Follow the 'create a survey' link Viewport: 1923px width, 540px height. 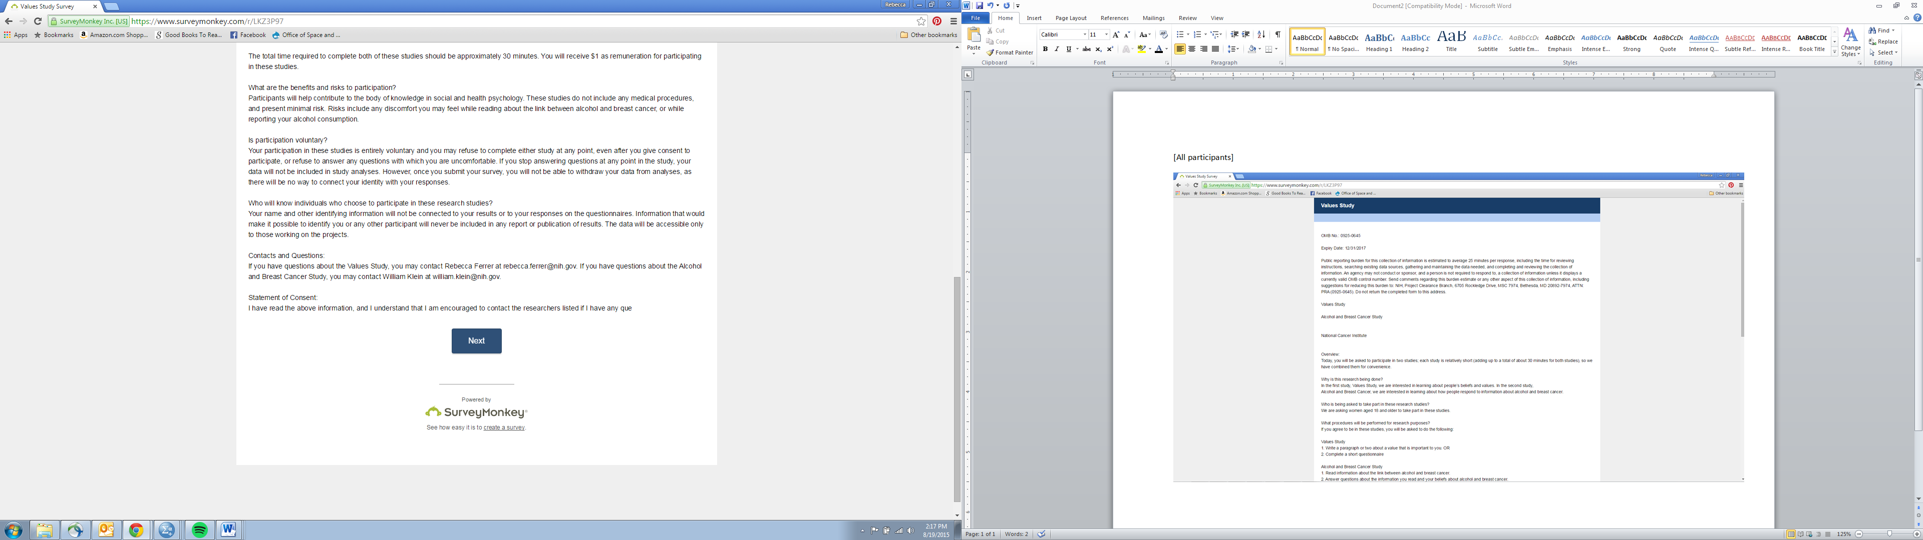point(504,428)
